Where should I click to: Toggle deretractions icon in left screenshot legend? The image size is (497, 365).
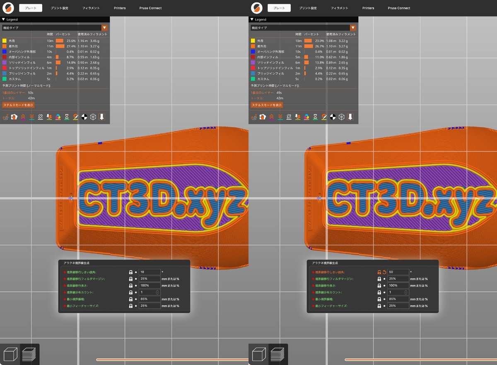coord(32,117)
